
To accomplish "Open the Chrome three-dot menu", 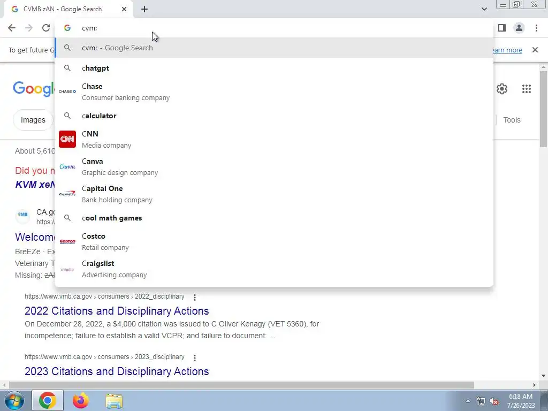I will point(536,28).
